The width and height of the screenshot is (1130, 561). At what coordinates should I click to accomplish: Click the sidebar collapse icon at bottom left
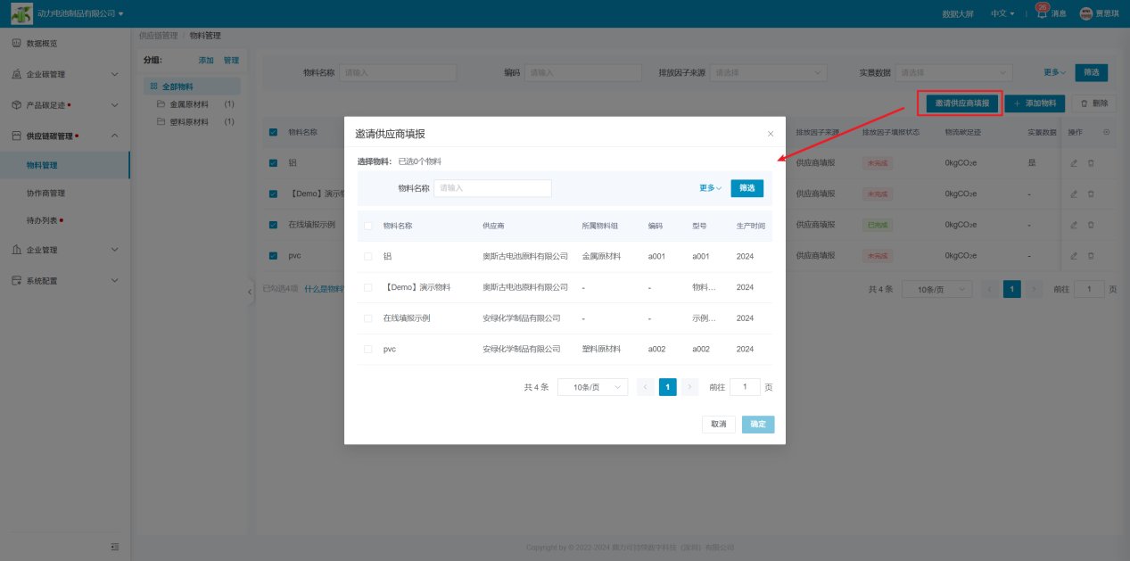point(114,547)
